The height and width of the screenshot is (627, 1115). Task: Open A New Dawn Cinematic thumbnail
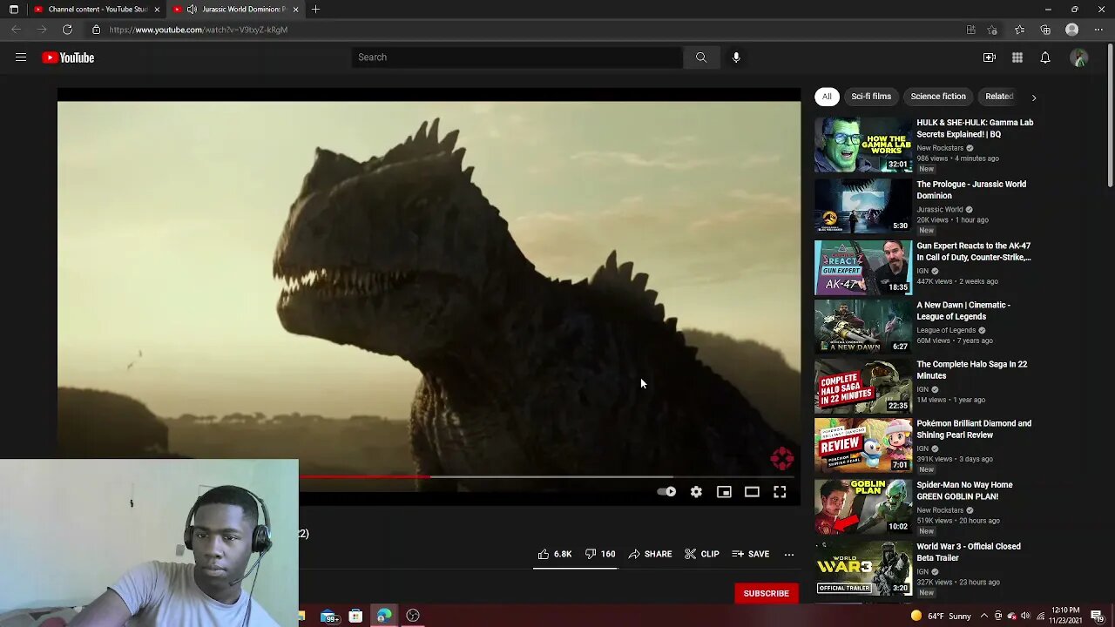(x=863, y=327)
